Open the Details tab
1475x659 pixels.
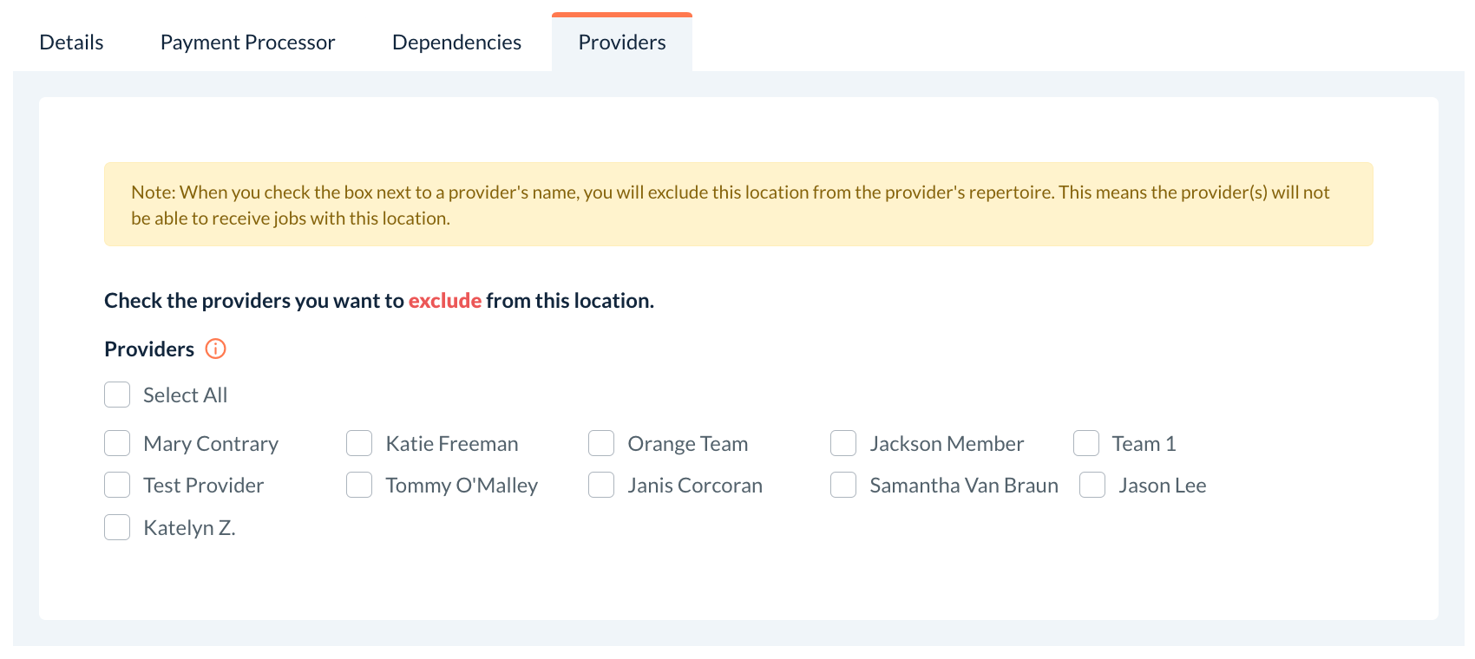pyautogui.click(x=71, y=42)
